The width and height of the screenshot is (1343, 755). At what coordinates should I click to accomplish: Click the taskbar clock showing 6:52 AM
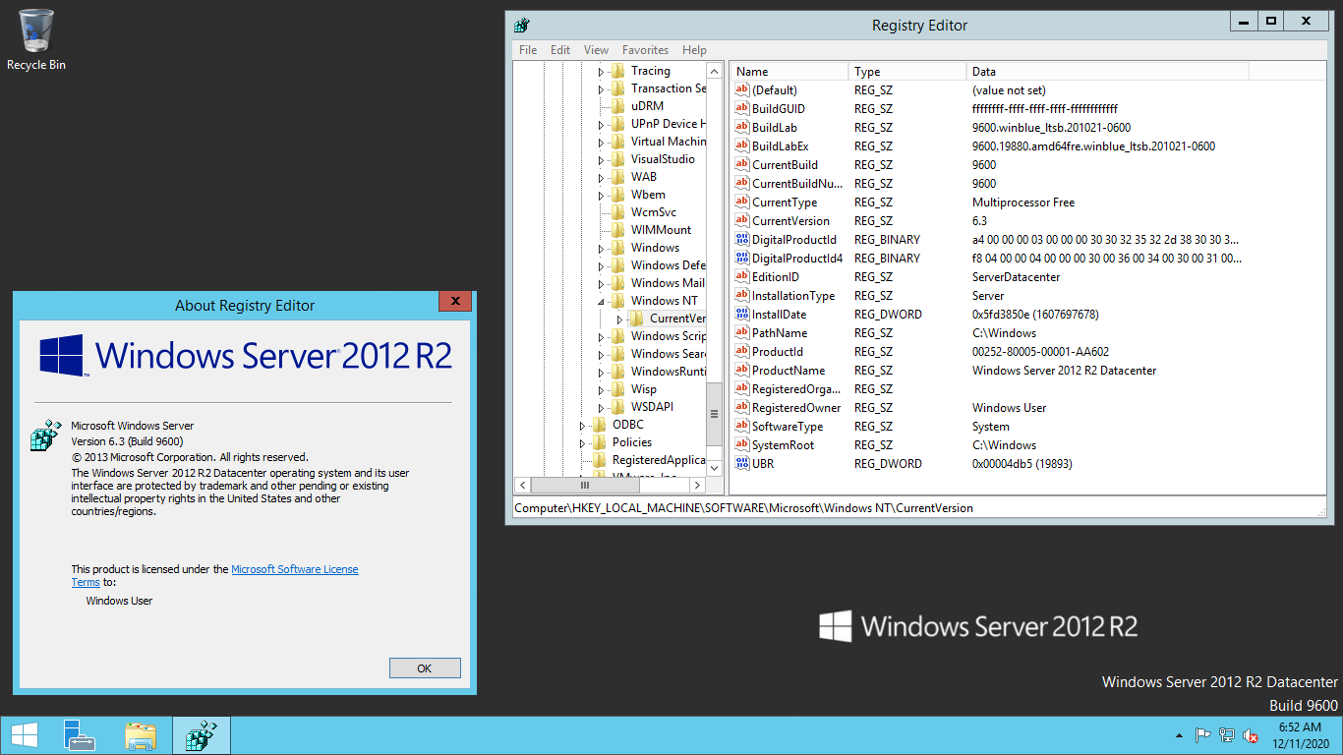click(1299, 735)
